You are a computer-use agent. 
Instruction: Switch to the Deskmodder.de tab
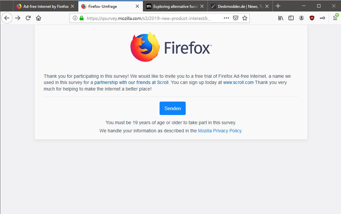(x=240, y=6)
